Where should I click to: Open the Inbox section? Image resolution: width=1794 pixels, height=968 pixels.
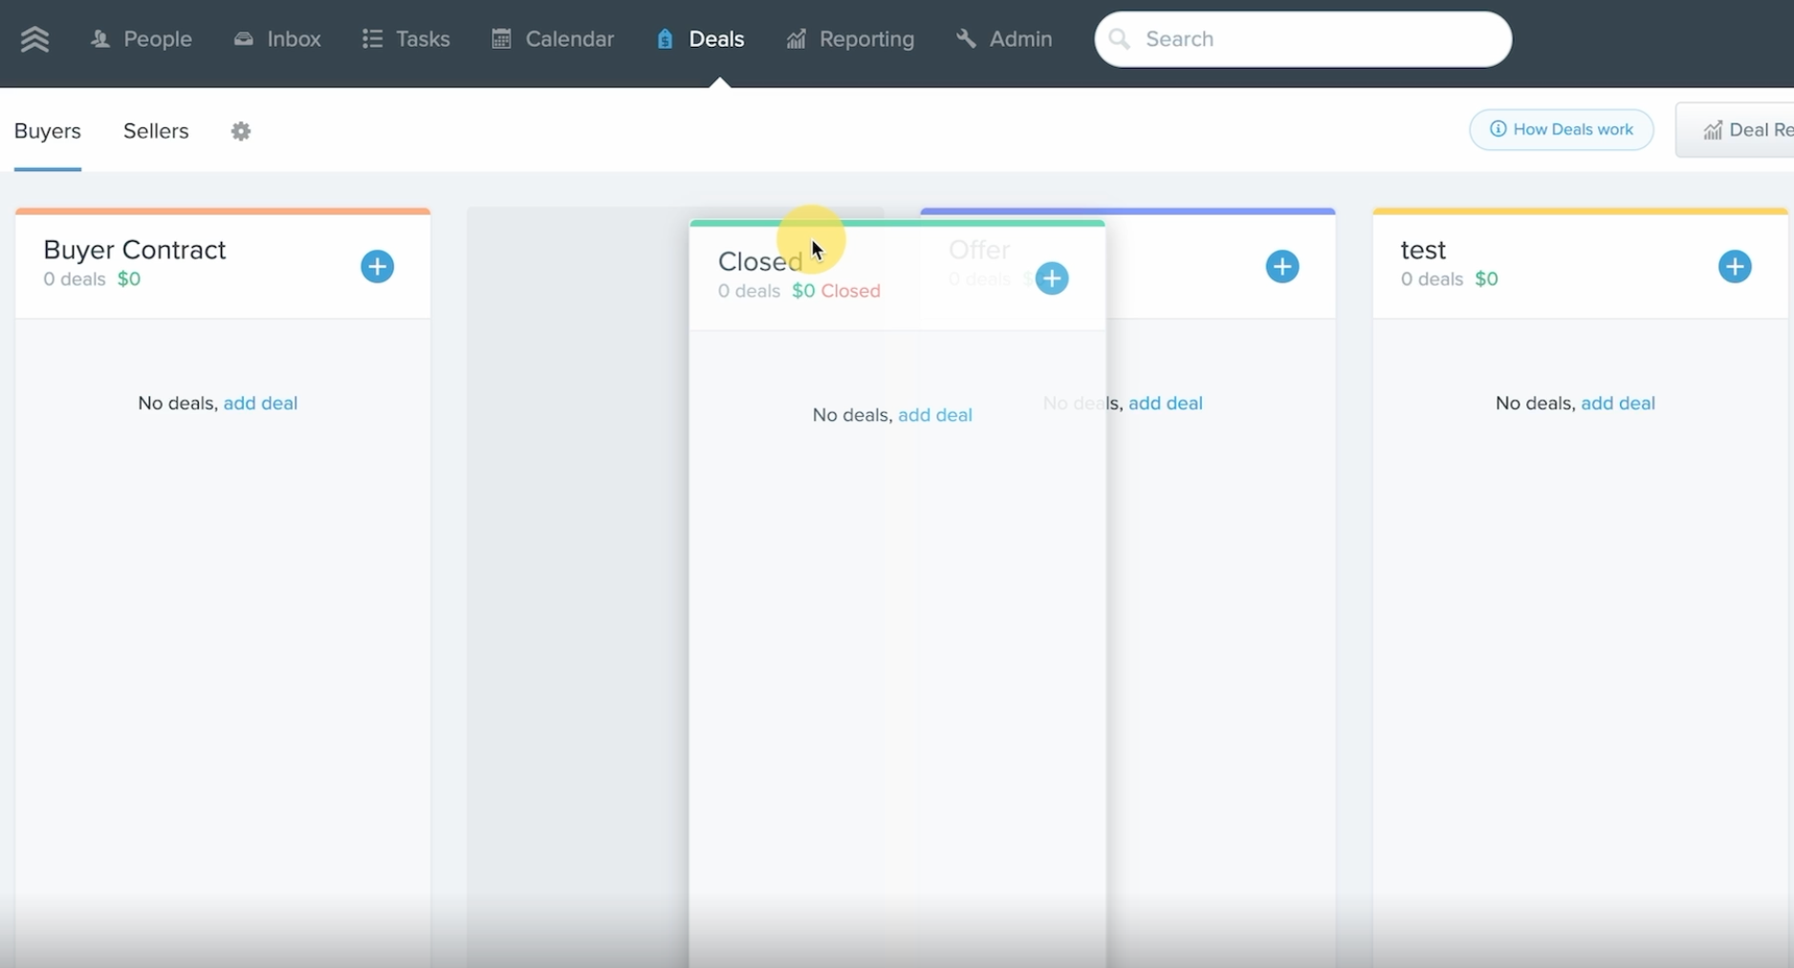277,39
